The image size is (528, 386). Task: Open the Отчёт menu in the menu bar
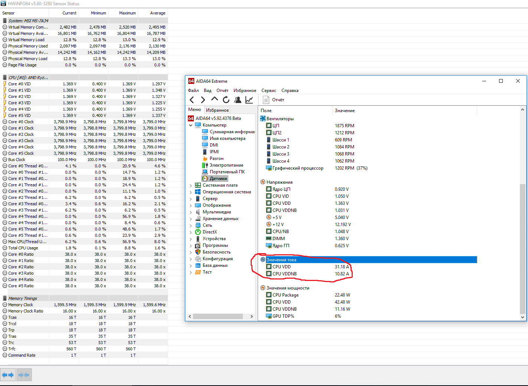pyautogui.click(x=222, y=91)
